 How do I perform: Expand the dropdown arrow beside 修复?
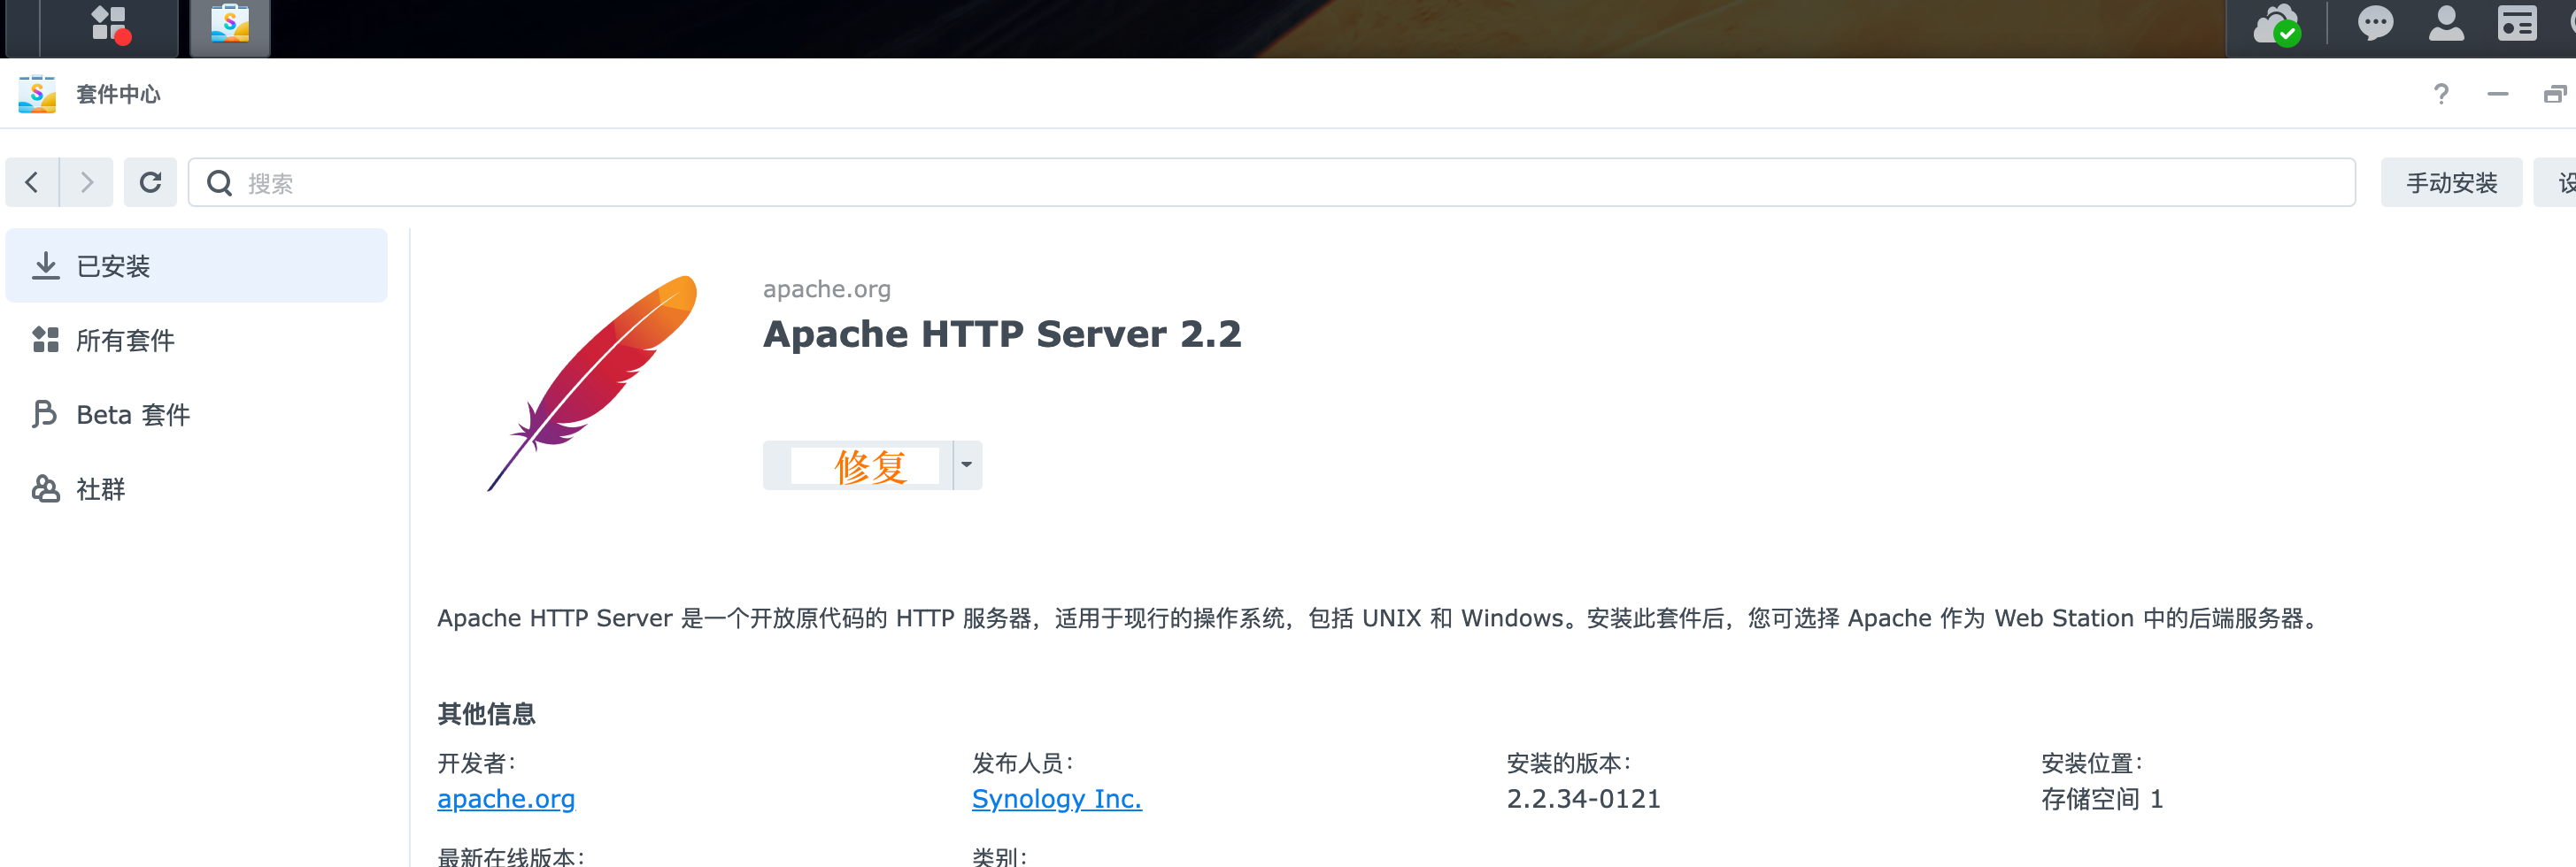(x=967, y=465)
